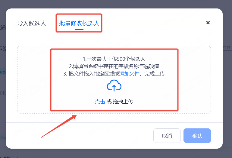Click the blue cloud upload icon
This screenshot has width=232, height=158.
[114, 85]
